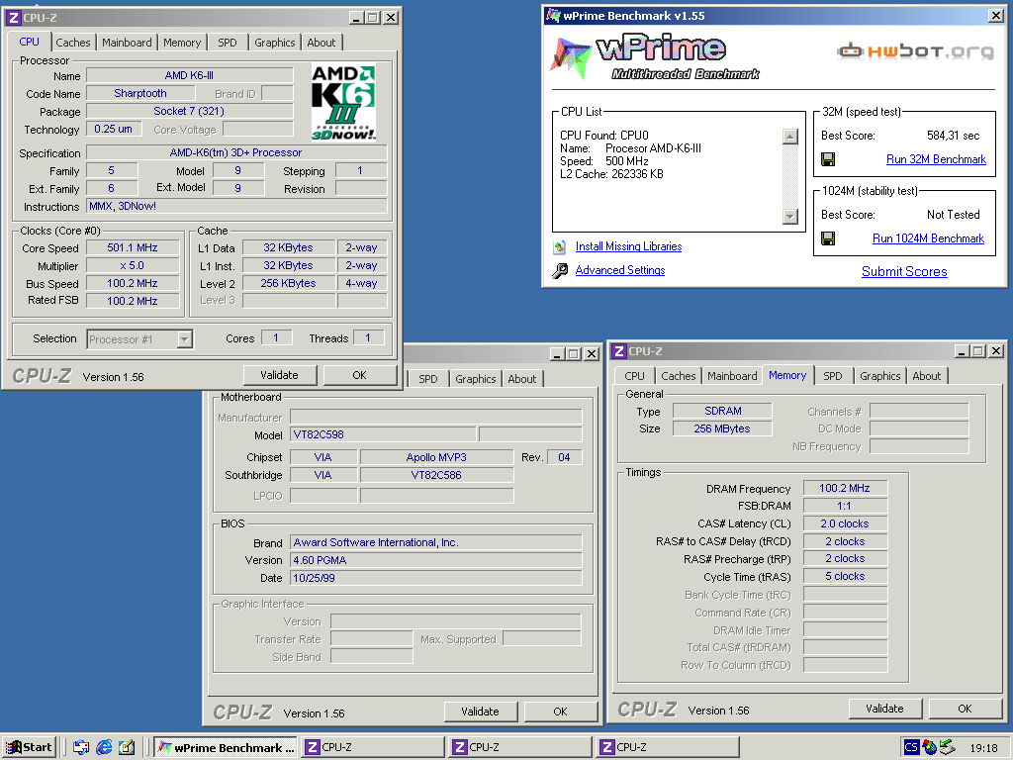Open Memory tab in top-left CPU-Z window
The height and width of the screenshot is (760, 1013).
pyautogui.click(x=182, y=43)
